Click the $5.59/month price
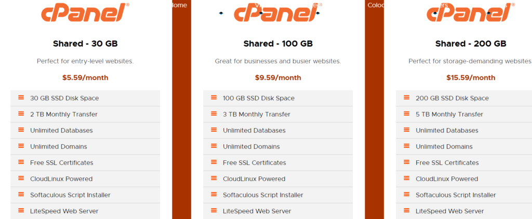The image size is (532, 219). [85, 78]
